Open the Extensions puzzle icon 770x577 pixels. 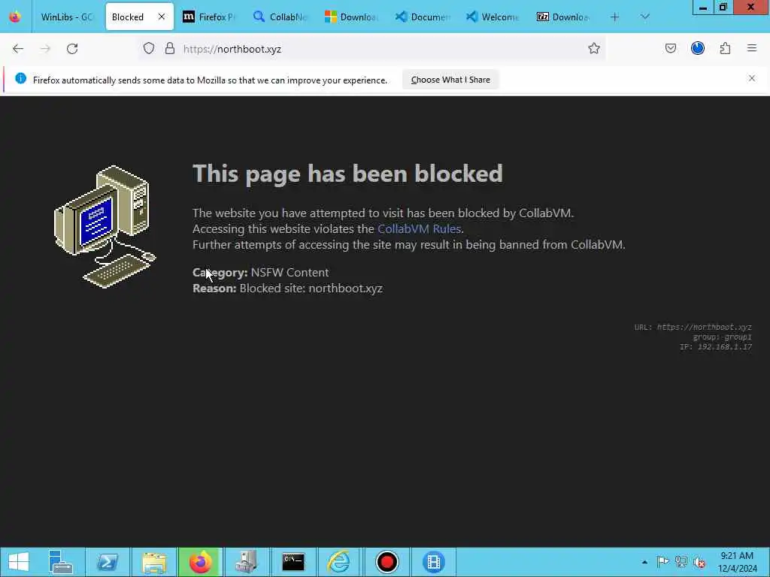coord(725,48)
